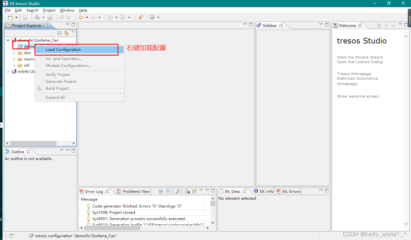This screenshot has height=240, width=411.
Task: Click the Home icon in Welcome view
Action: point(379,25)
